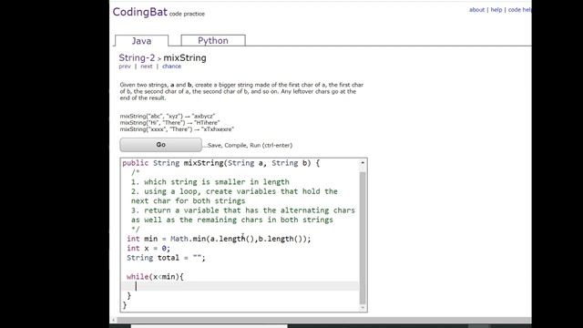Open a chance problem link
The width and height of the screenshot is (583, 328).
tap(172, 67)
